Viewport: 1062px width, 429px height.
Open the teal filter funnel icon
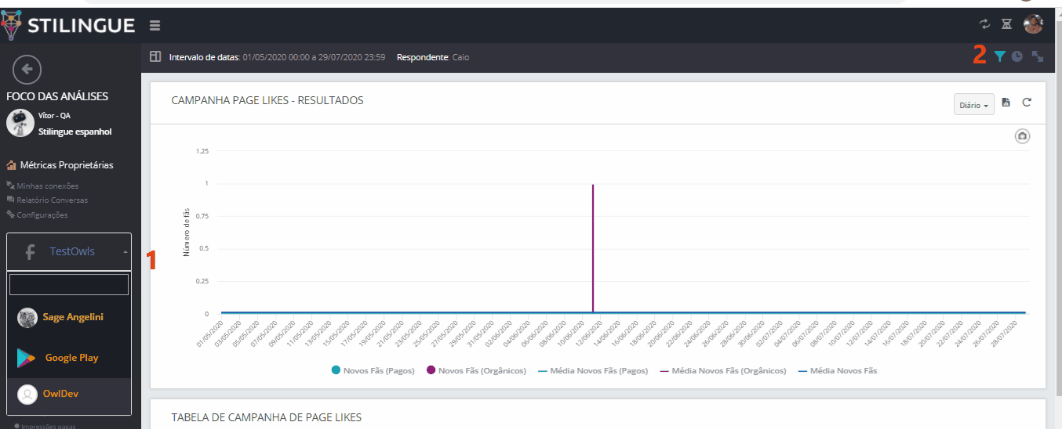999,56
